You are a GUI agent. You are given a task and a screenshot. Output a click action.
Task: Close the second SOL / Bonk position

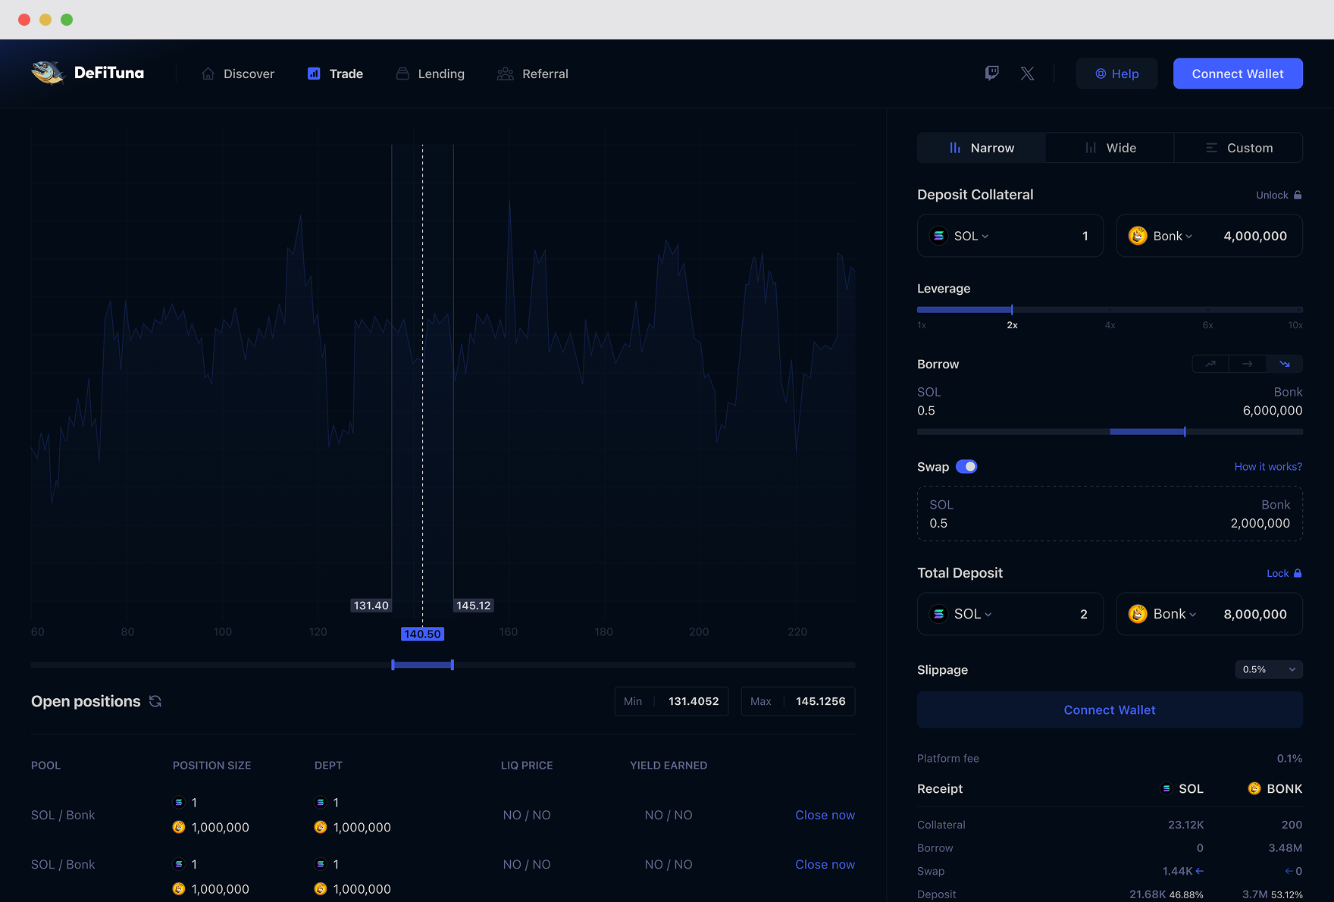pyautogui.click(x=825, y=864)
